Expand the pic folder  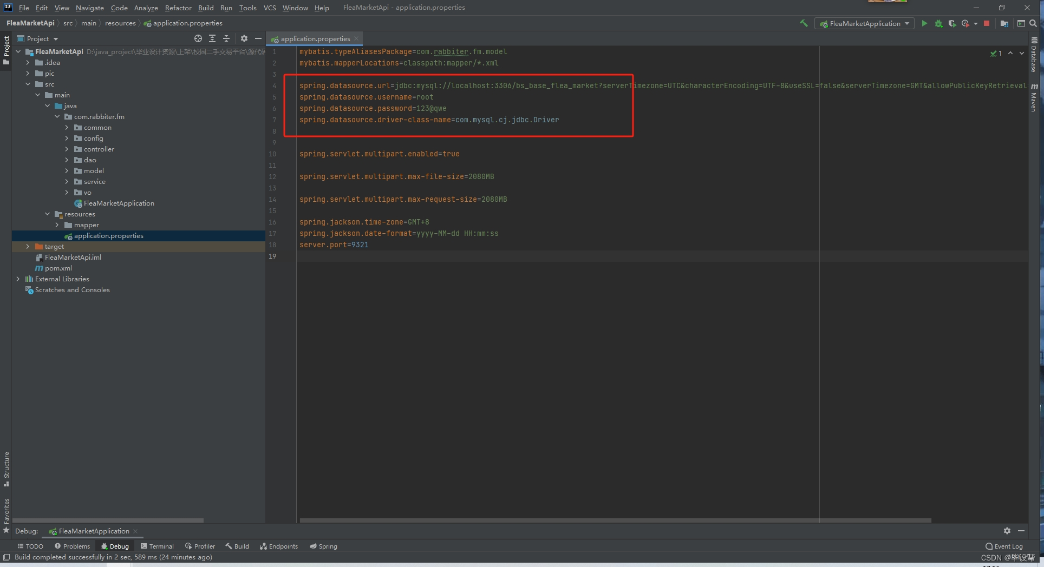click(x=28, y=74)
